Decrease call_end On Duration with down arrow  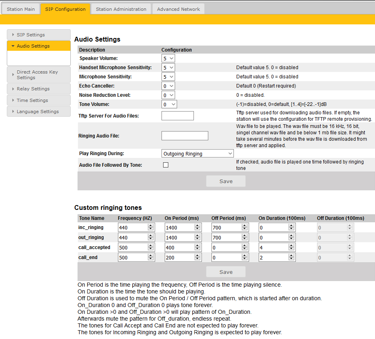click(291, 259)
